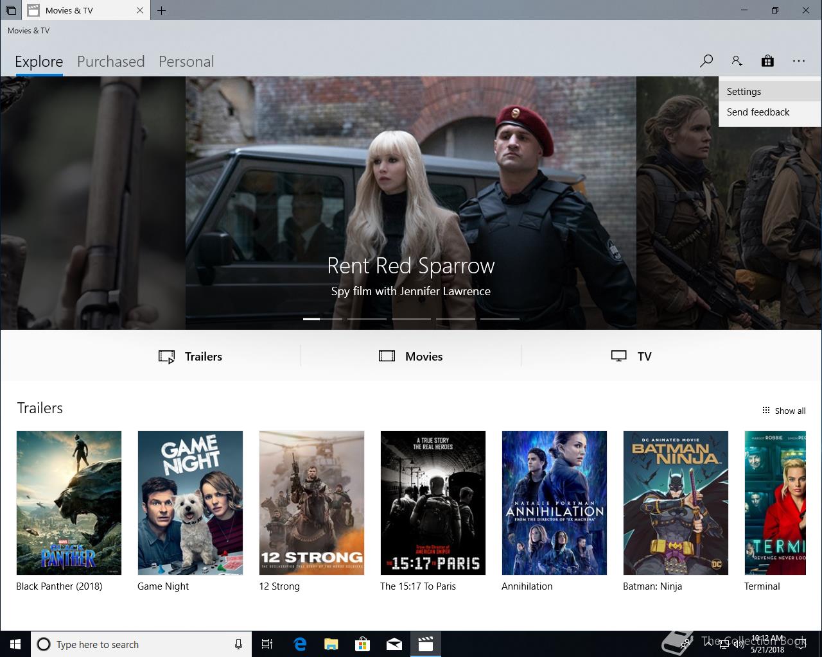
Task: Click the 12 Strong title text
Action: (279, 586)
